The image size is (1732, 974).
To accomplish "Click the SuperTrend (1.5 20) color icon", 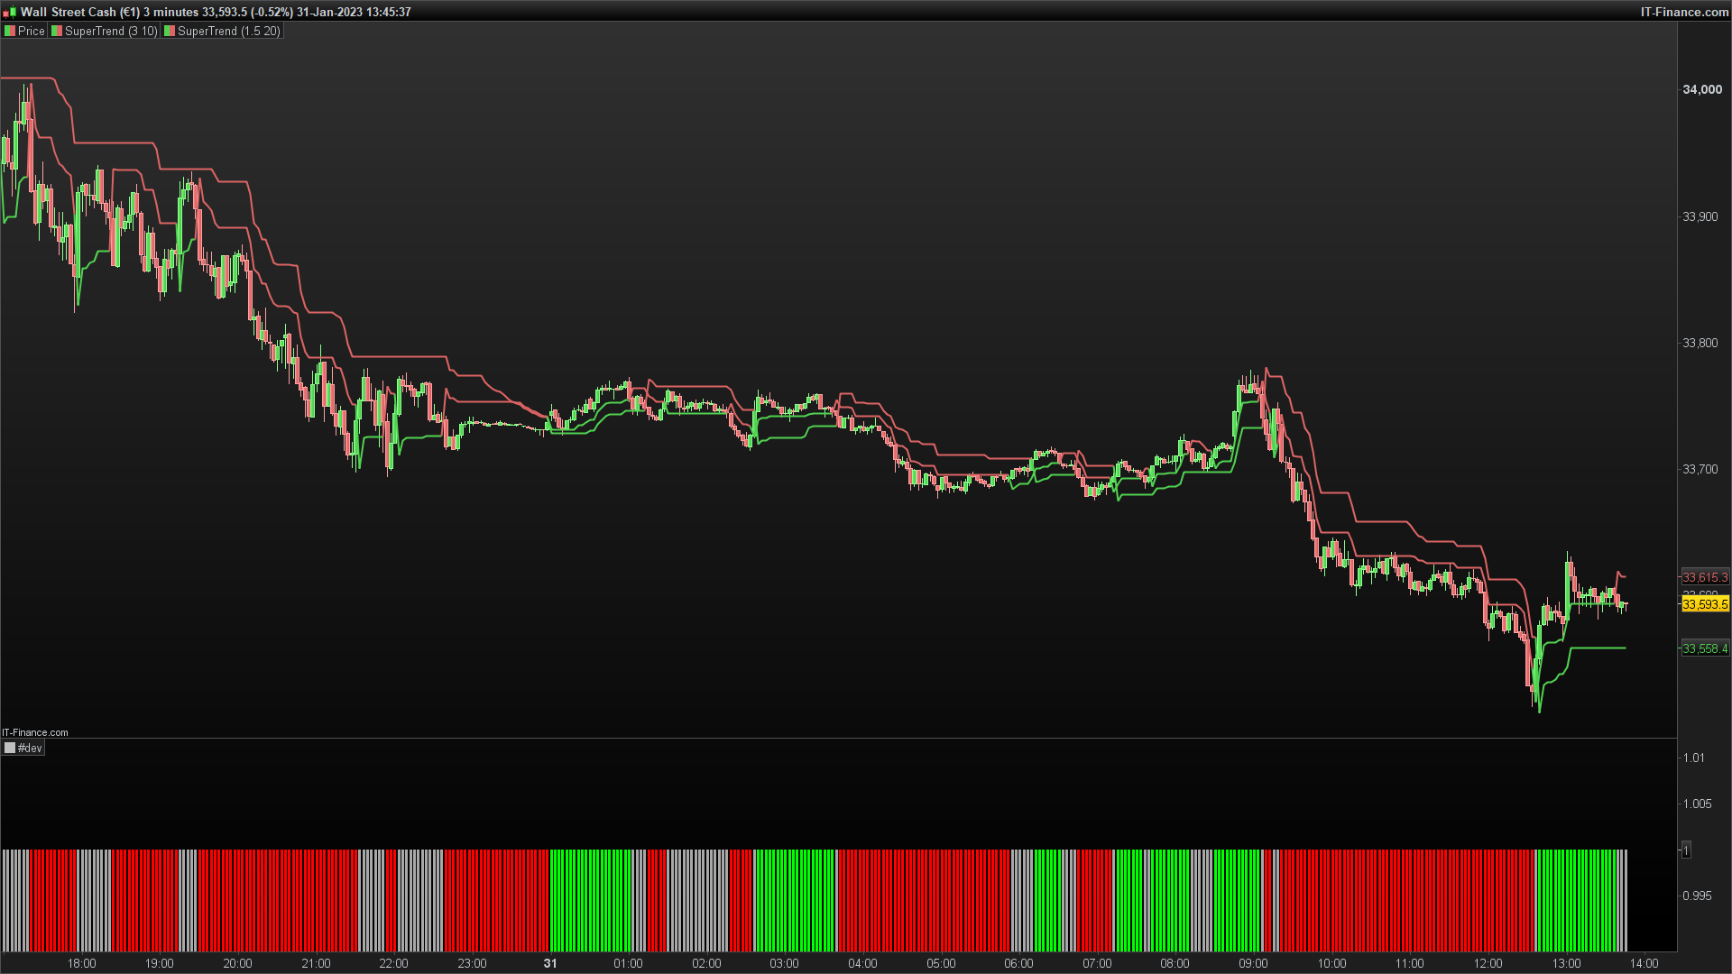I will coord(170,31).
